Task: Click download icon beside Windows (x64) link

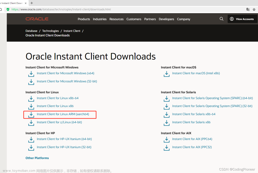Action: [x=31, y=74]
